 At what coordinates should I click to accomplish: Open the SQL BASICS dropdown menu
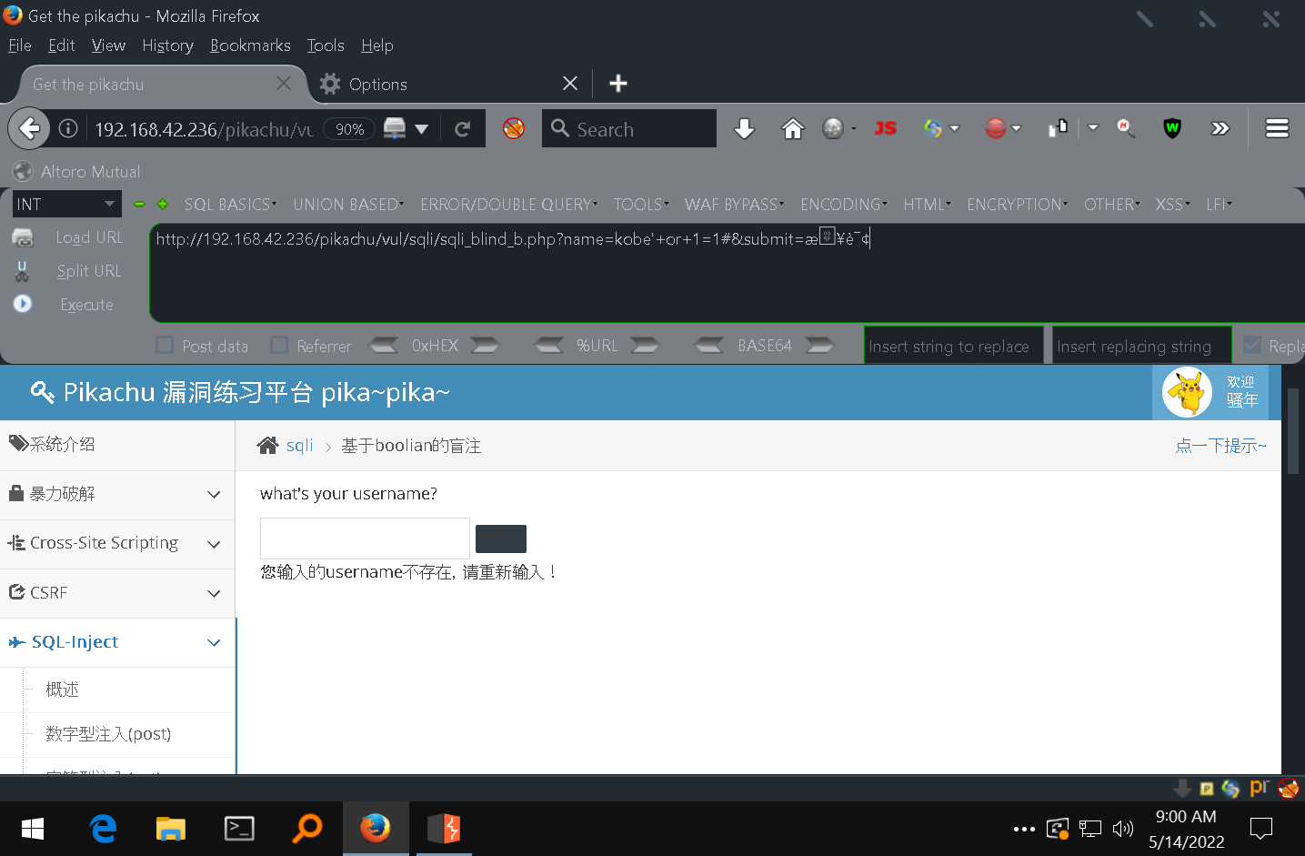(230, 205)
